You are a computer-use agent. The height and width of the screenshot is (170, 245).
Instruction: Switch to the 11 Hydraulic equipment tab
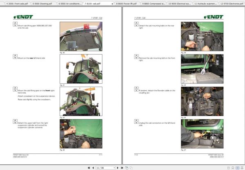coord(205,3)
